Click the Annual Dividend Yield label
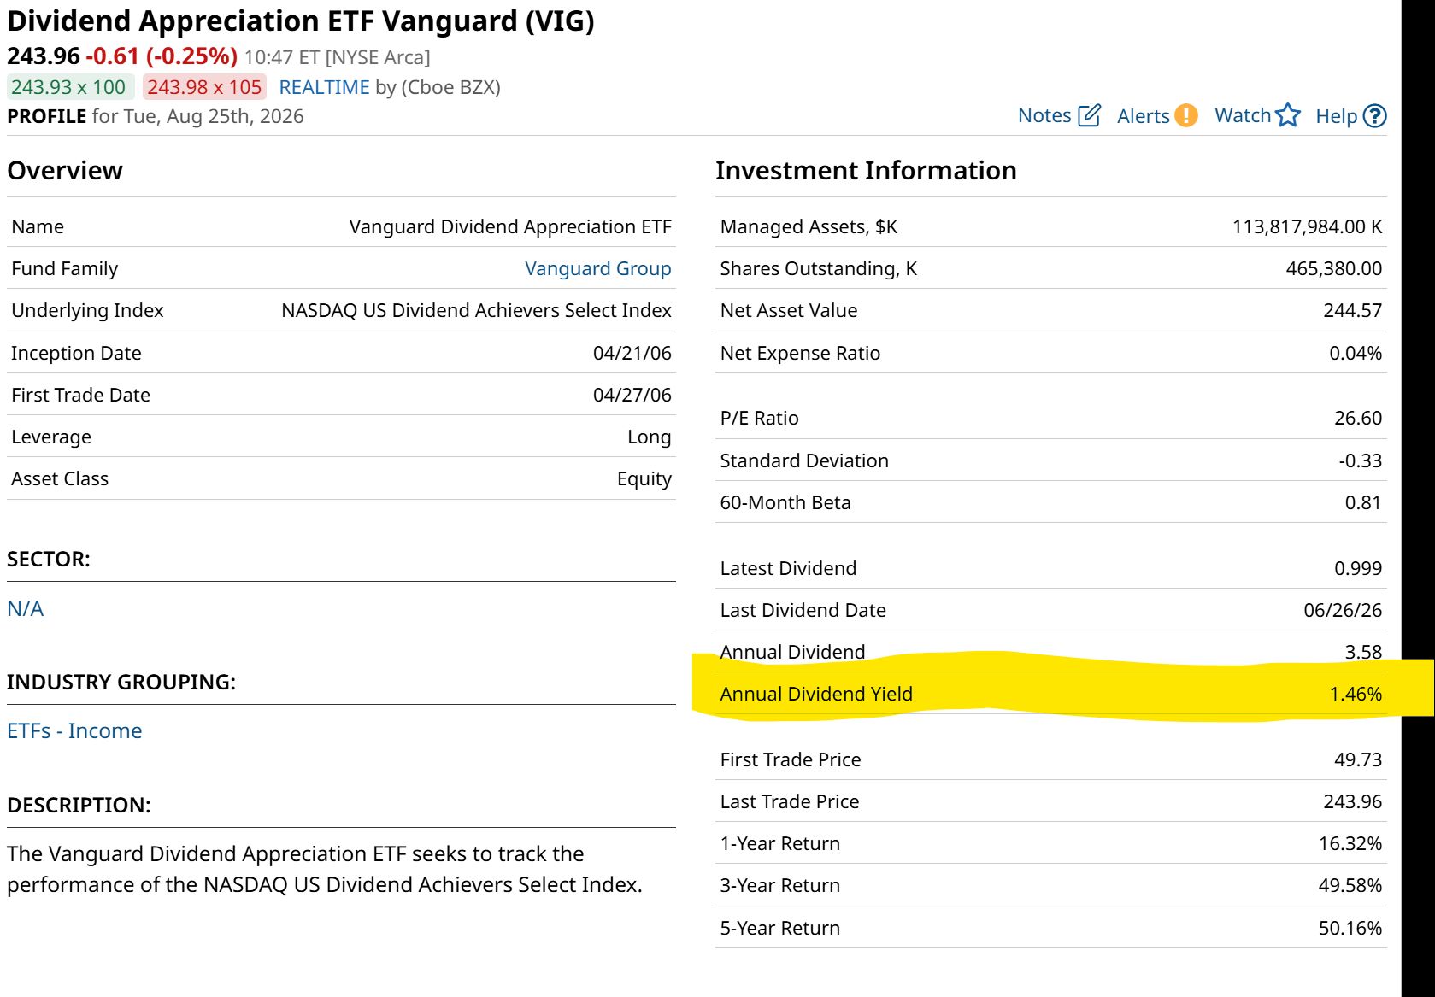 coord(816,694)
